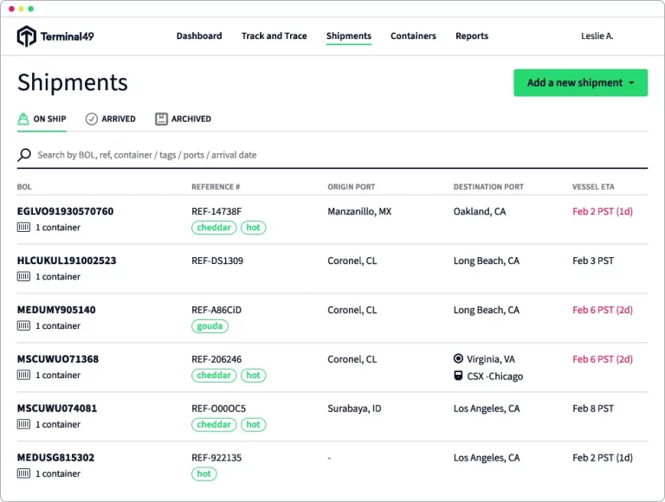Click the ship icon beside ON SHIP
The height and width of the screenshot is (502, 665).
pos(23,119)
